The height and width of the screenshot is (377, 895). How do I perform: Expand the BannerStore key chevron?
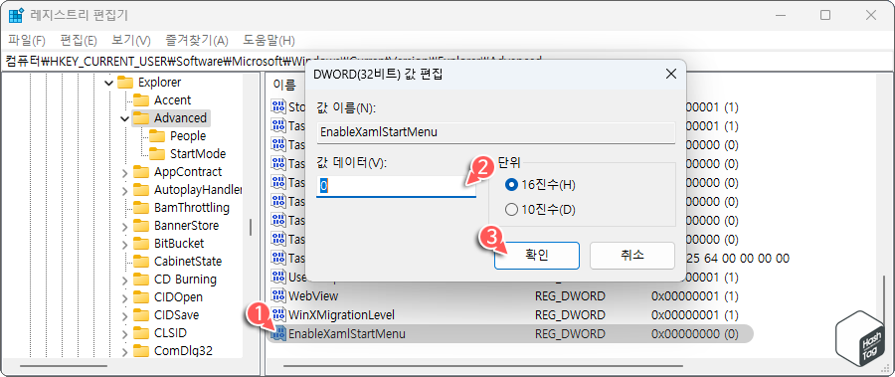tap(125, 226)
